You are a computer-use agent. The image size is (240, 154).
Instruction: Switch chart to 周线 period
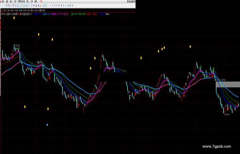coord(32,10)
